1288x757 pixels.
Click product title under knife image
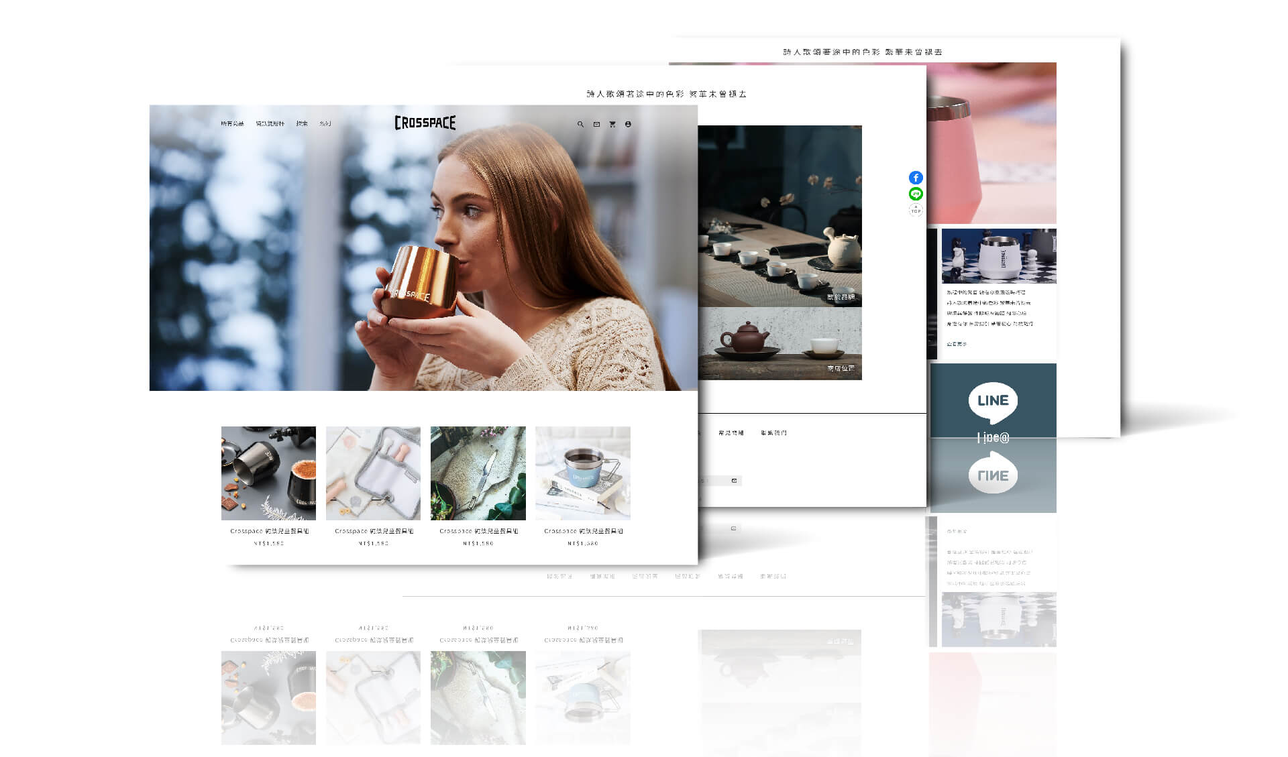click(x=478, y=531)
